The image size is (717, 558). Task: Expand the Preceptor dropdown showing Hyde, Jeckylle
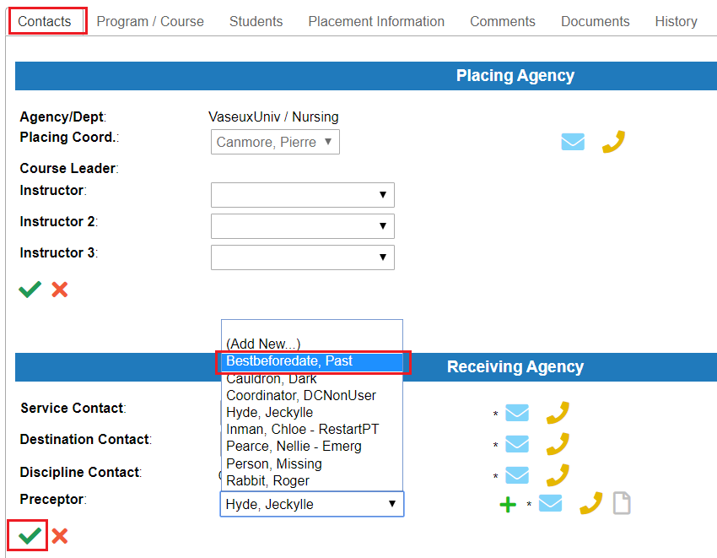click(x=311, y=504)
